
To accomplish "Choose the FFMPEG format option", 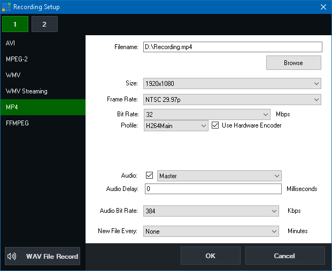I will click(x=43, y=123).
